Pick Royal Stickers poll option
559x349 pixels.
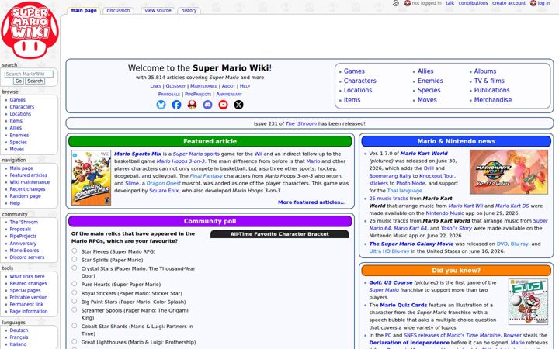tap(75, 292)
